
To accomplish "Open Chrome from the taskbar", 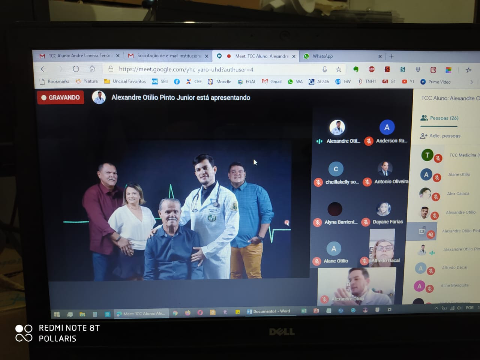I will [175, 313].
